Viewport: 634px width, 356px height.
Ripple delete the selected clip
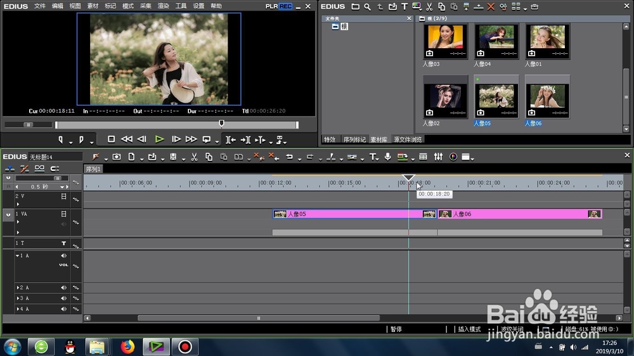click(x=273, y=157)
